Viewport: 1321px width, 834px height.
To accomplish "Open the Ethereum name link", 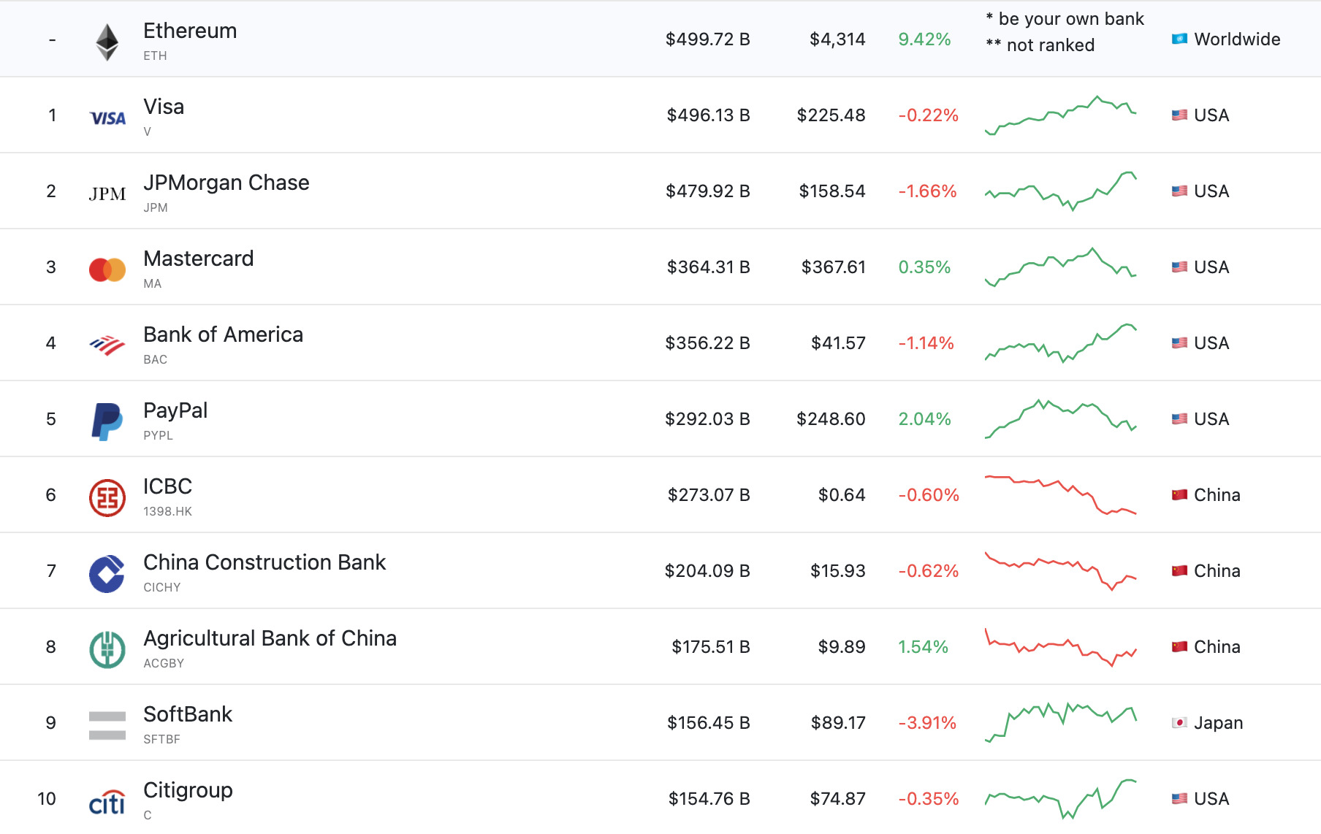I will tap(190, 31).
